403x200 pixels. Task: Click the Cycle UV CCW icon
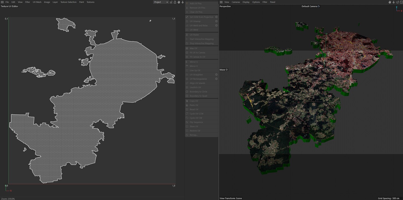[x=187, y=114]
